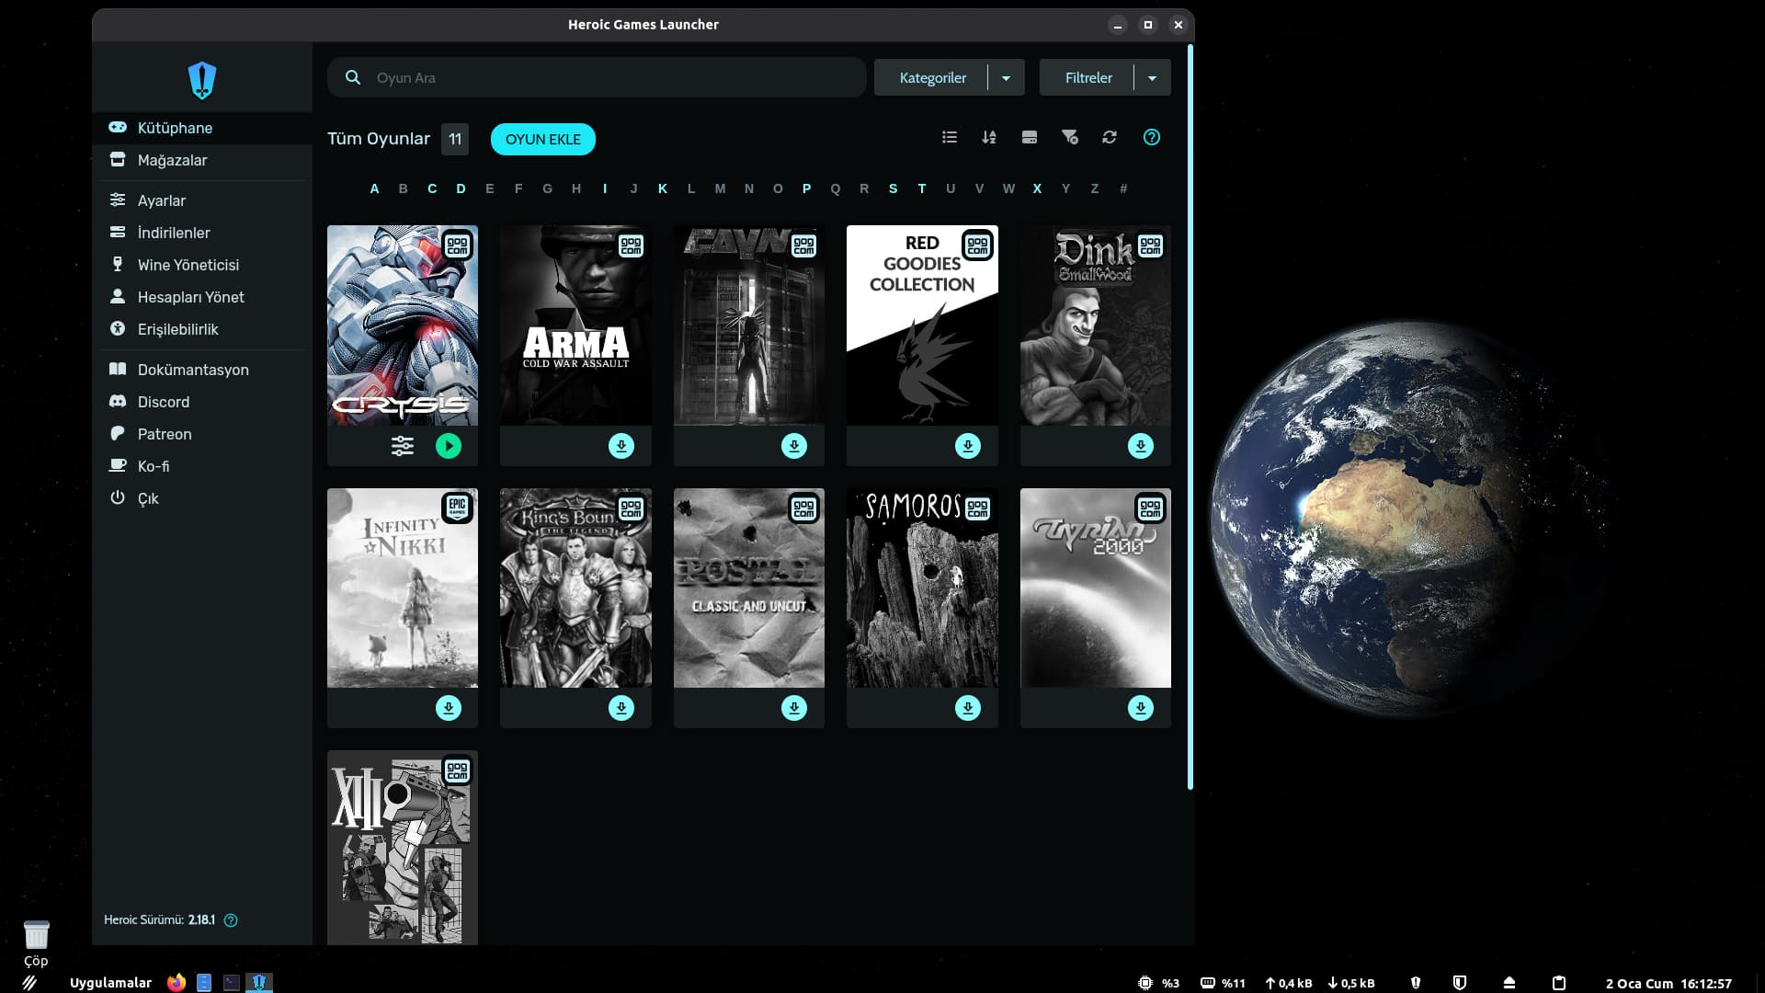
Task: Open library help question icon
Action: (1152, 137)
